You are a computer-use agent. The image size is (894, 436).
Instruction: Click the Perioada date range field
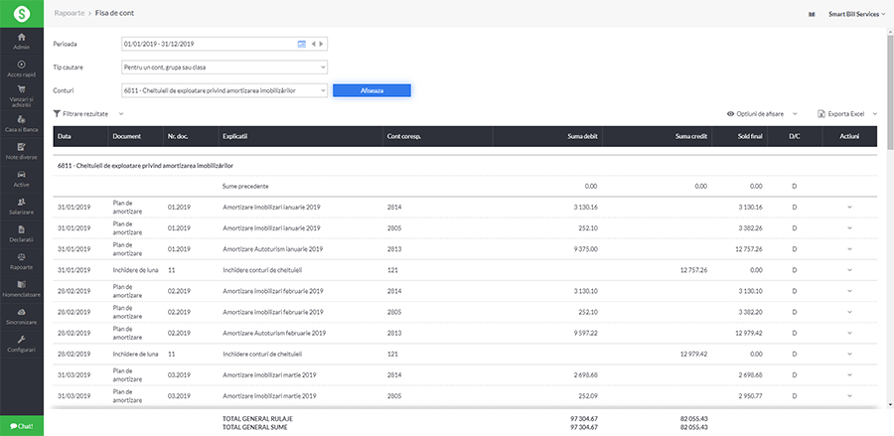[207, 44]
